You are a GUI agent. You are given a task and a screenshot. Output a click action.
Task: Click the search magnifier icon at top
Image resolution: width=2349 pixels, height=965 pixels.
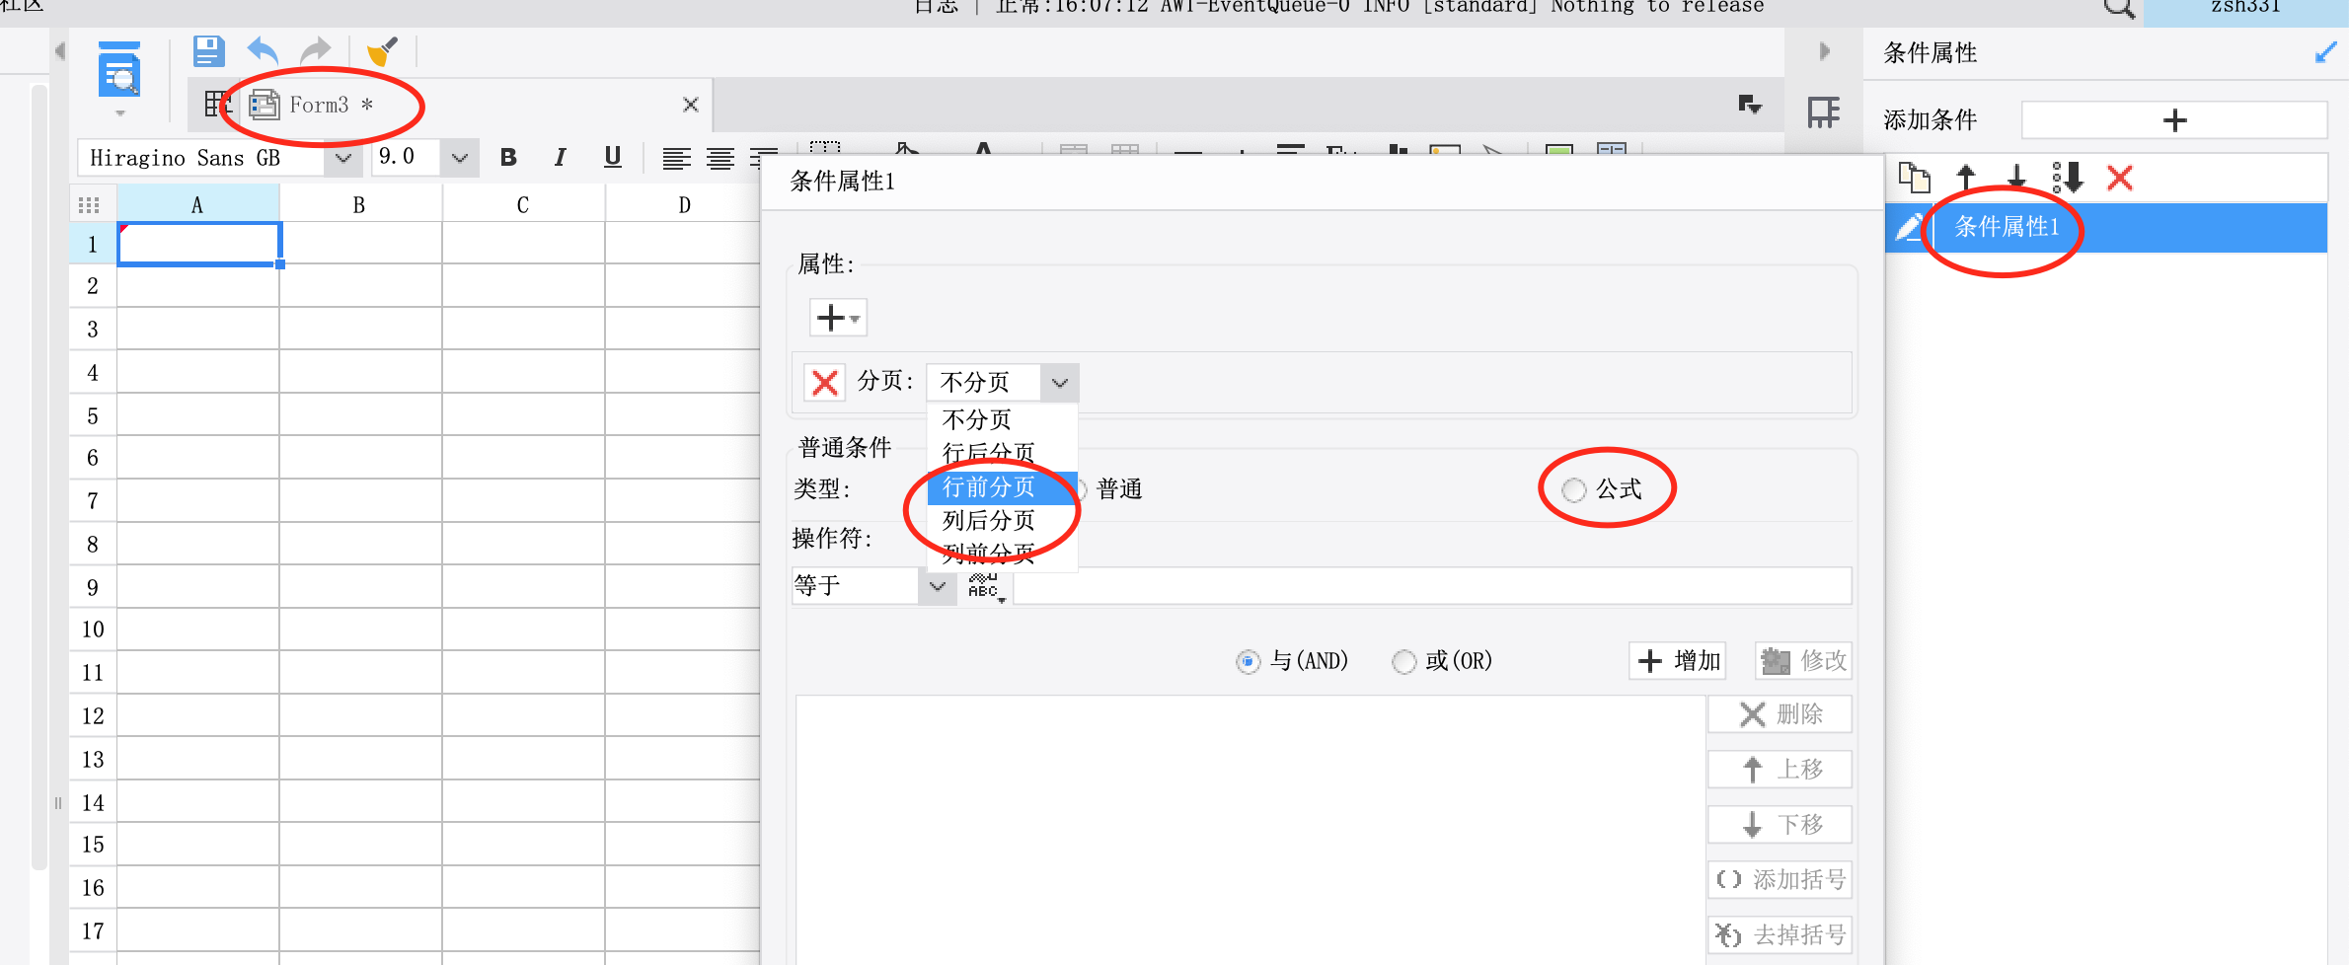[2118, 8]
